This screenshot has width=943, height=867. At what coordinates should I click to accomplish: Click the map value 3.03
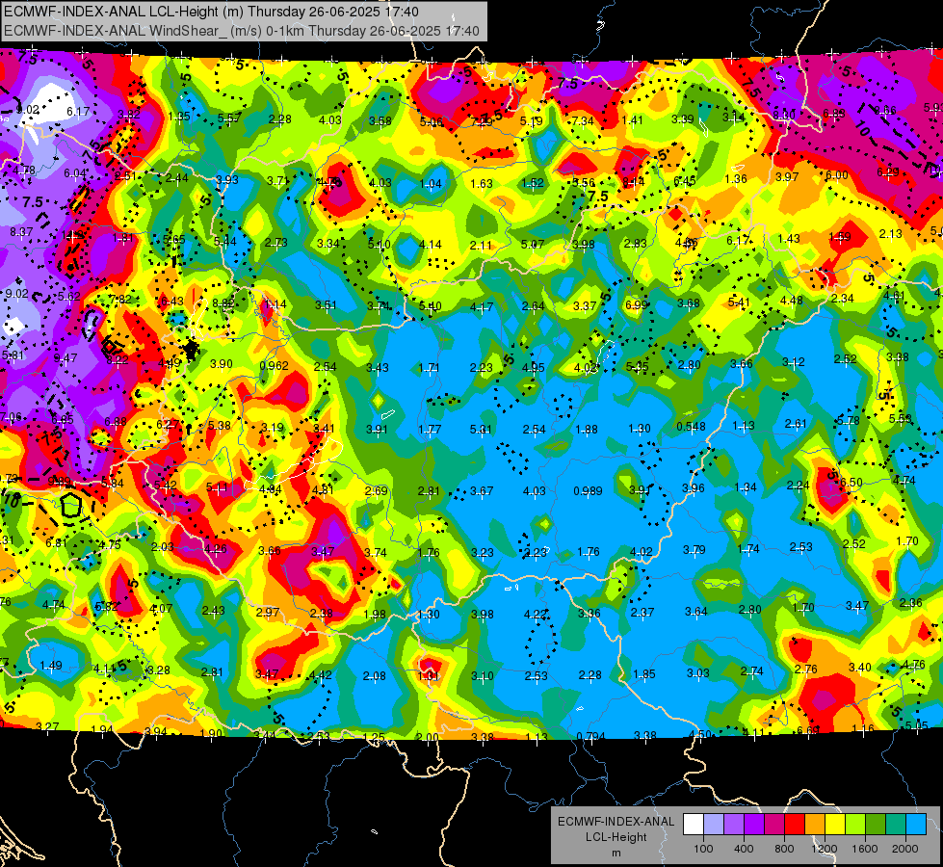[698, 672]
